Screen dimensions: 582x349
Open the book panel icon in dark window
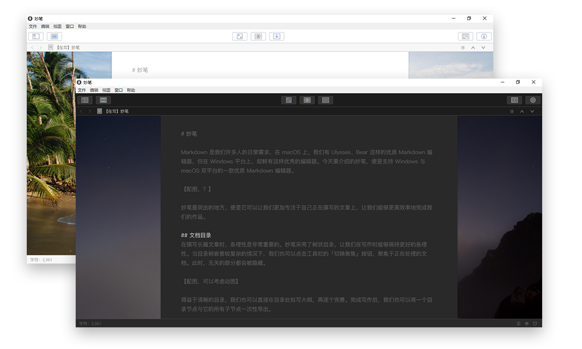tap(514, 100)
